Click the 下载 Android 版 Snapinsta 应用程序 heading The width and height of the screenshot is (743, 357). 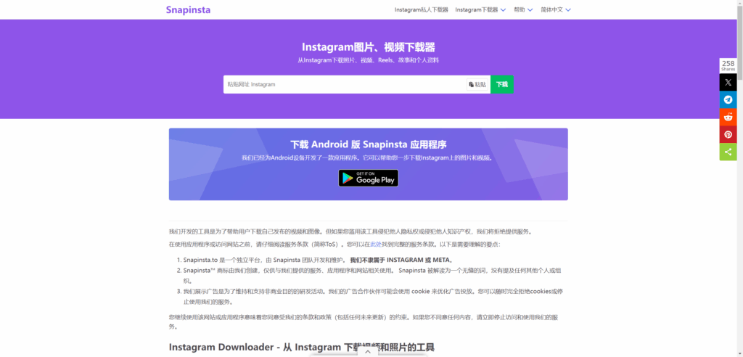coord(368,144)
